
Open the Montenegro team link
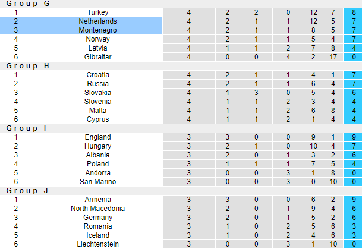(97, 30)
